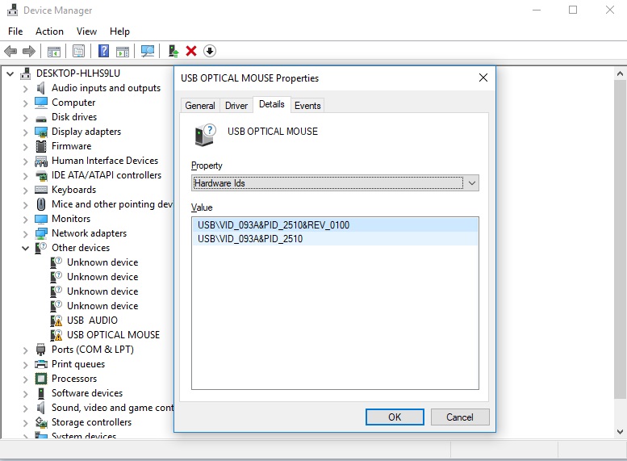Screen dimensions: 627x461
Task: Click the vertical scrollbar thumb
Action: point(620,239)
